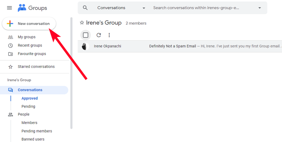Open the three-dot more options menu
Viewport: 282px width, 142px height.
pos(109,35)
